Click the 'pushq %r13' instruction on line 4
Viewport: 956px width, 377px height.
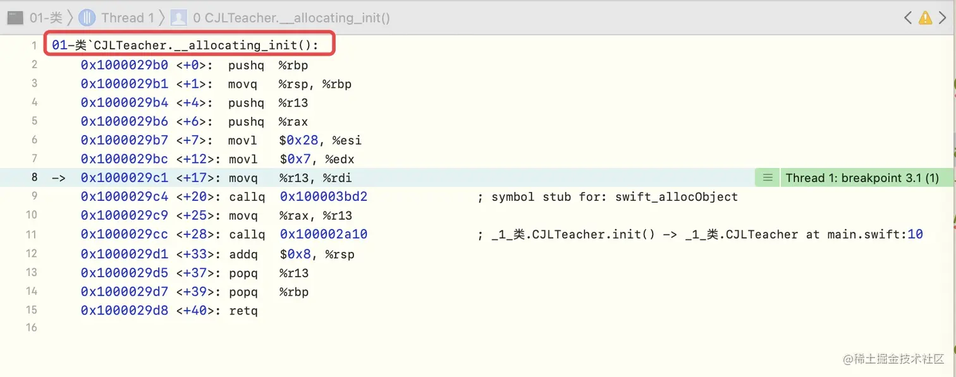[x=269, y=102]
